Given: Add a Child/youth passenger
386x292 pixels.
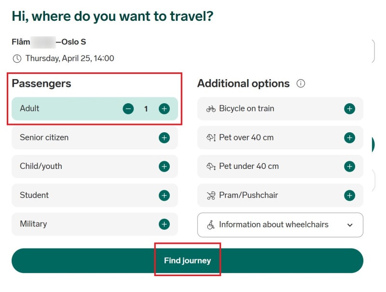Looking at the screenshot, I should point(164,167).
